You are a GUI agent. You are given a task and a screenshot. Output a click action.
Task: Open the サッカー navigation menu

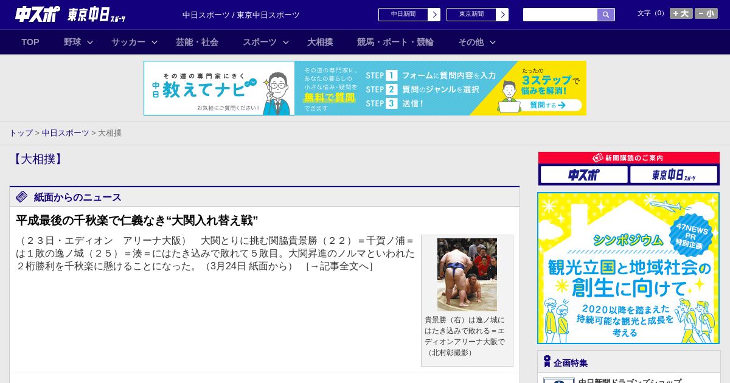click(x=128, y=42)
